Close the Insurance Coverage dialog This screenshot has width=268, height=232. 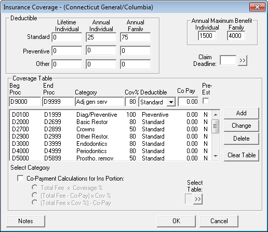257,7
